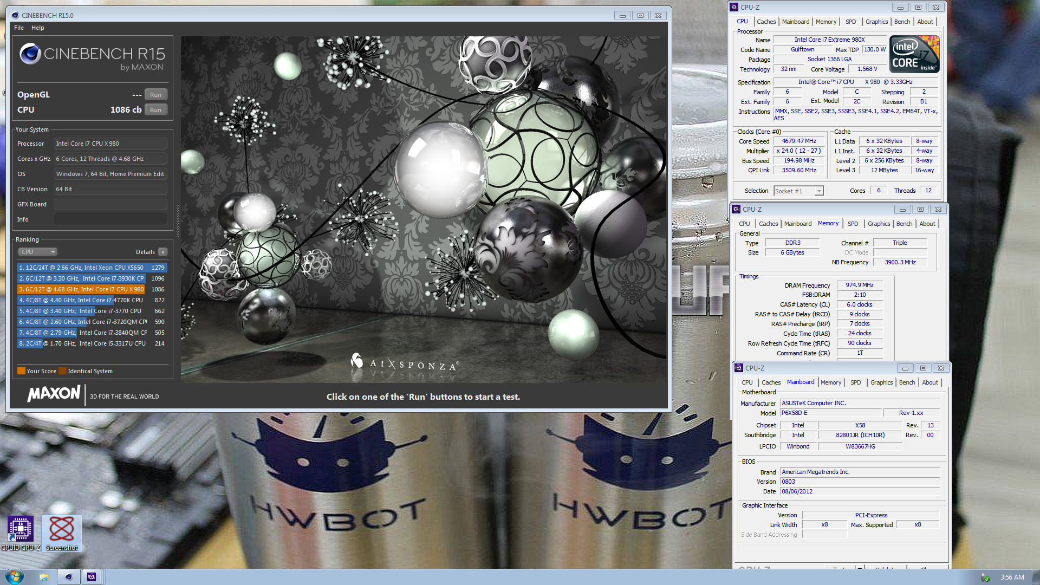This screenshot has height=585, width=1040.
Task: Click the MAXON logo
Action: pyautogui.click(x=54, y=393)
